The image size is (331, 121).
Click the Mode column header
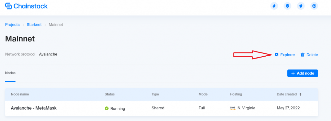coord(203,94)
